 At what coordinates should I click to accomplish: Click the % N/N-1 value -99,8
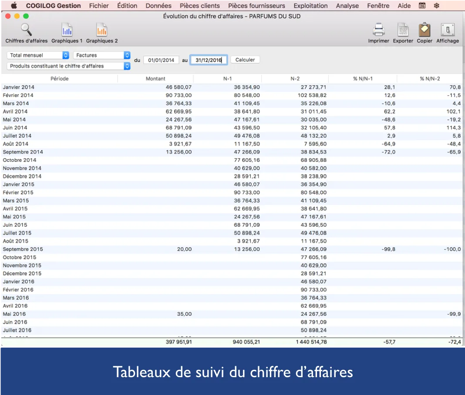[x=388, y=249]
